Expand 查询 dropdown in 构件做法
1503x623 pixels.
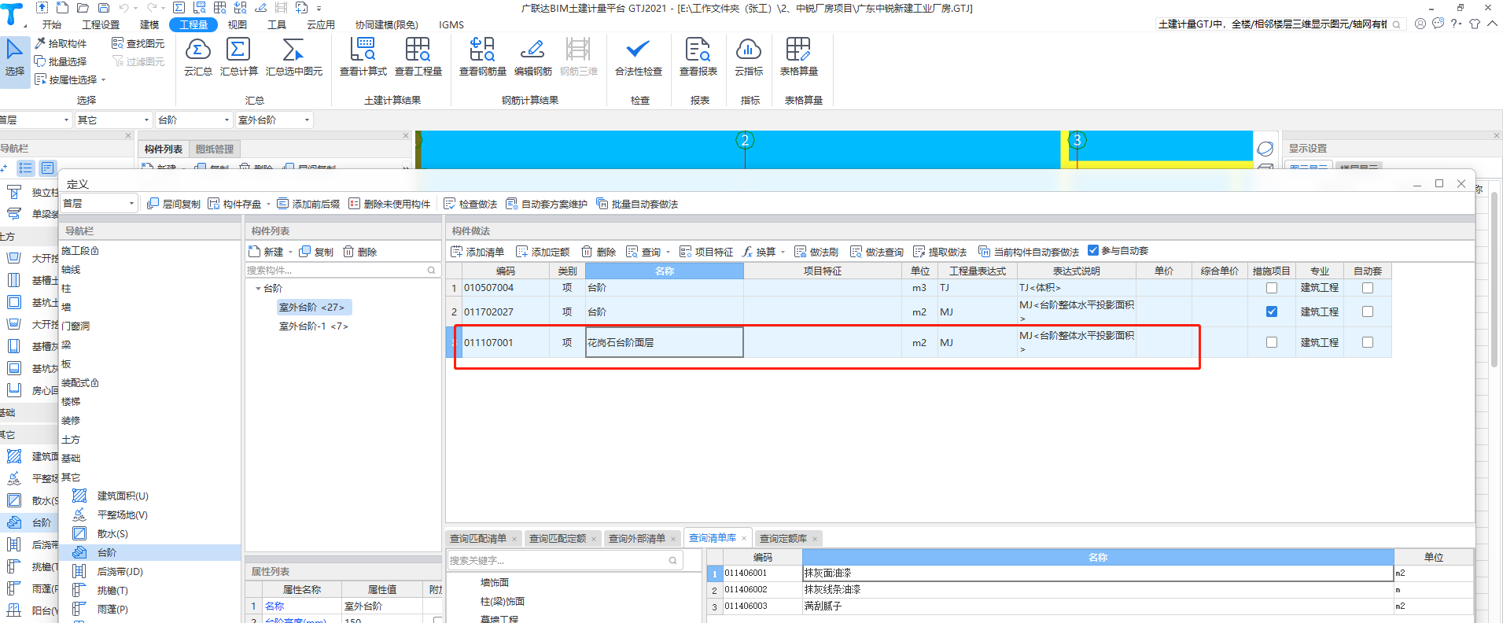tap(668, 253)
